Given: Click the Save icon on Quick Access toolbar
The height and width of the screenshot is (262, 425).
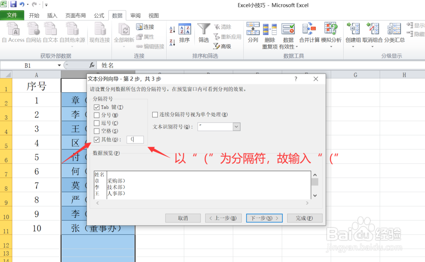Looking at the screenshot, I should click(x=14, y=5).
